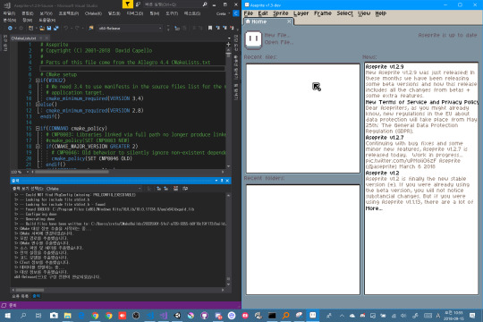
Task: Click the Output panel vertical scroll-down arrow
Action: tap(228, 284)
